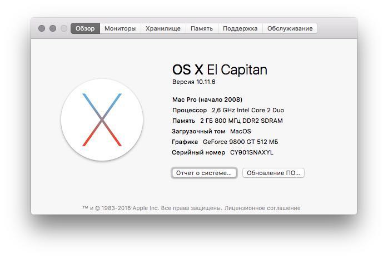Close the window with the close button
This screenshot has height=259, width=388.
pos(42,28)
